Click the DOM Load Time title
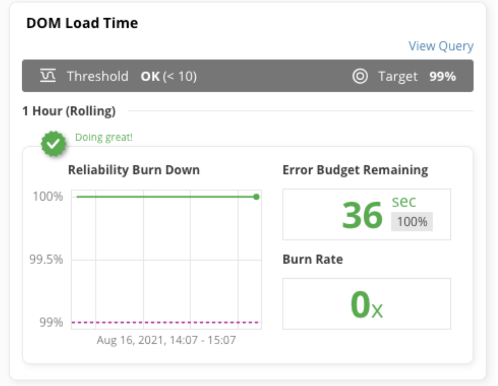This screenshot has height=386, width=498. point(82,23)
